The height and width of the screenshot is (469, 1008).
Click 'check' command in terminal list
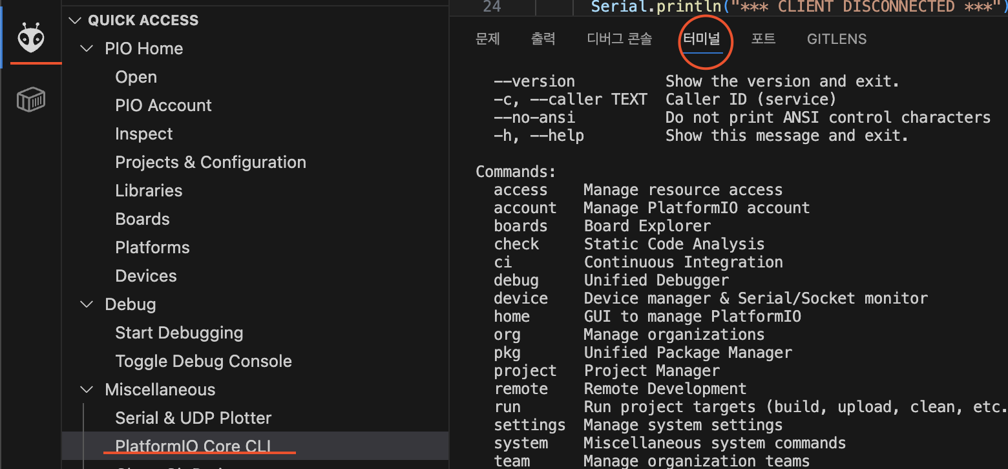pos(516,244)
